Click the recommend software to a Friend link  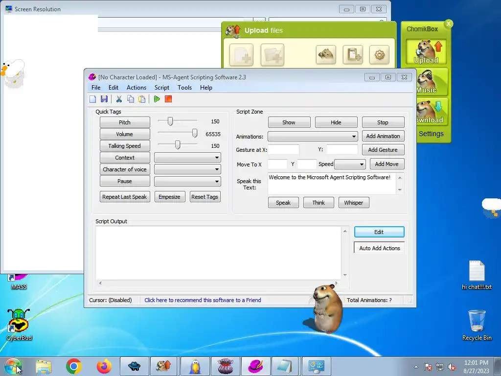tap(203, 300)
